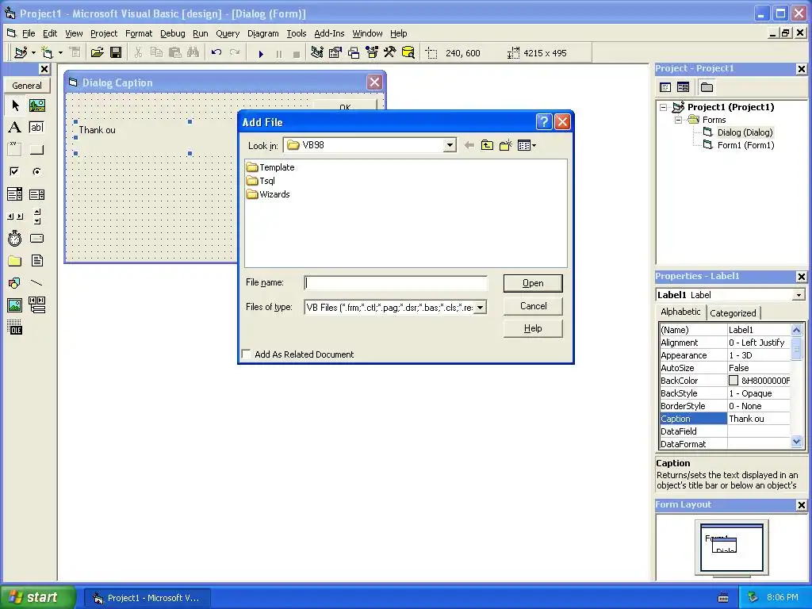Select the Shape control tool

click(x=15, y=283)
